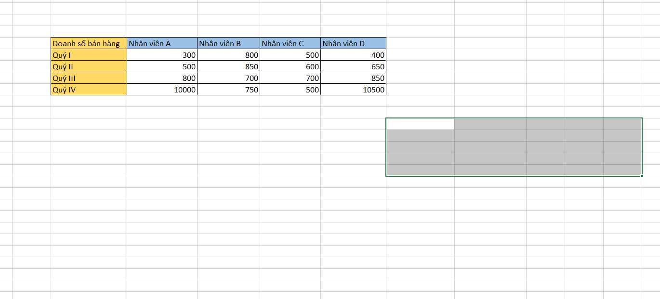This screenshot has width=660, height=299.
Task: Click the white active cell in selected range
Action: (x=421, y=124)
